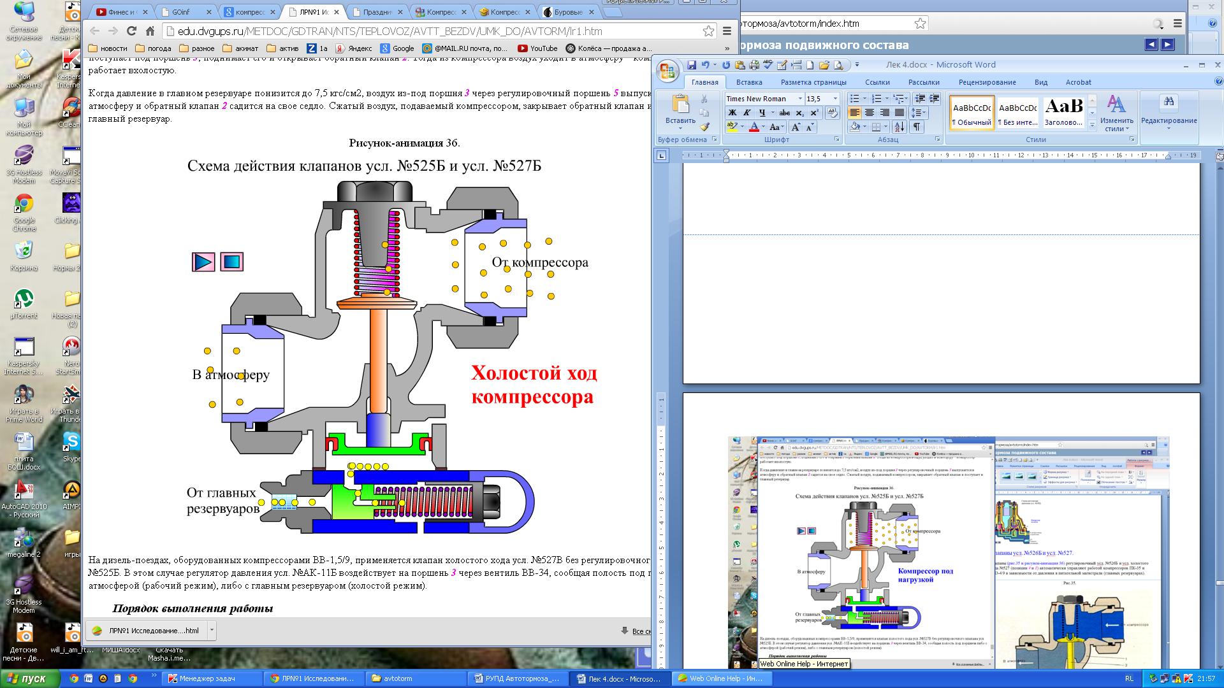Image resolution: width=1224 pixels, height=688 pixels.
Task: Open the round Office button menu
Action: point(667,71)
